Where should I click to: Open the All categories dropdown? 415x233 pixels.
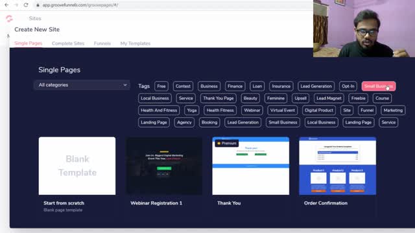[82, 85]
